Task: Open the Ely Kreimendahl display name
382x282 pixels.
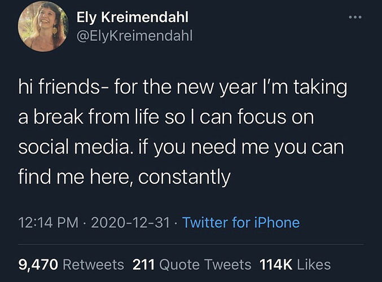Action: 133,17
